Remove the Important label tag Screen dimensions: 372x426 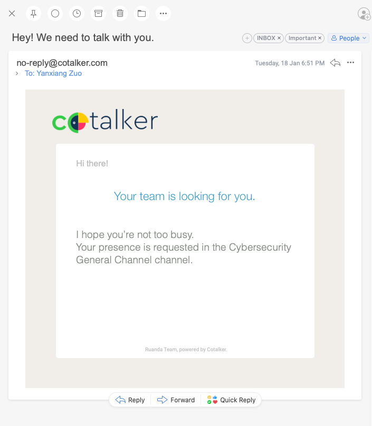(x=320, y=38)
